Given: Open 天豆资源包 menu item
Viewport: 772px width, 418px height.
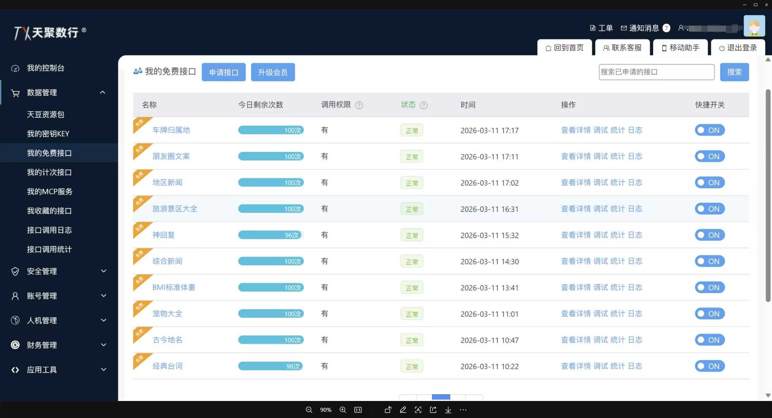Looking at the screenshot, I should [46, 114].
